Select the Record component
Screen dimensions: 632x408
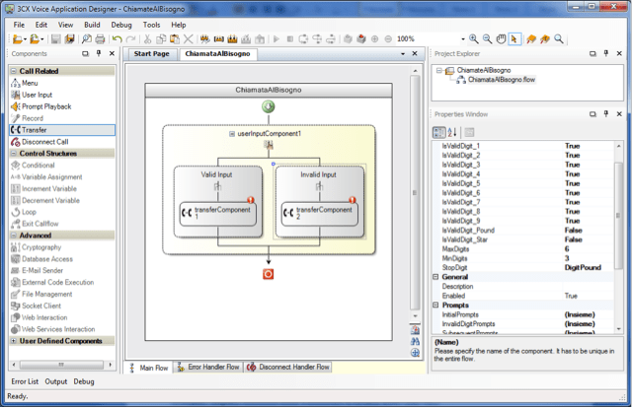pyautogui.click(x=27, y=118)
